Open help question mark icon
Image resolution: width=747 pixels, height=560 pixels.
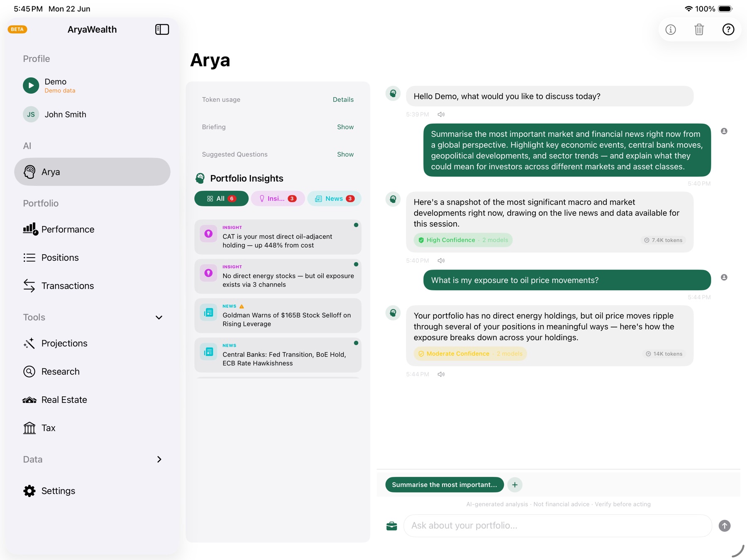point(728,29)
